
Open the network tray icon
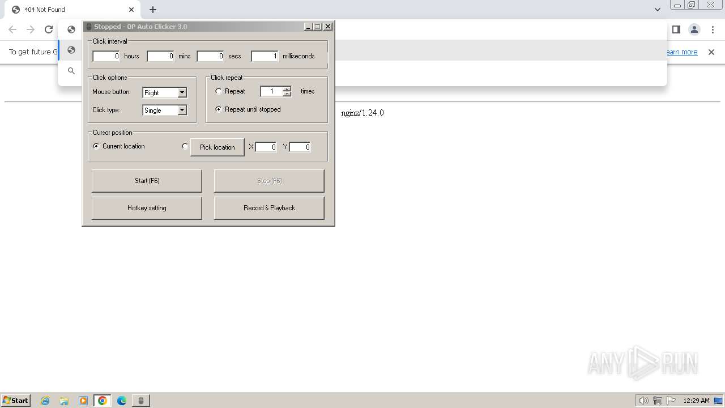pos(658,401)
